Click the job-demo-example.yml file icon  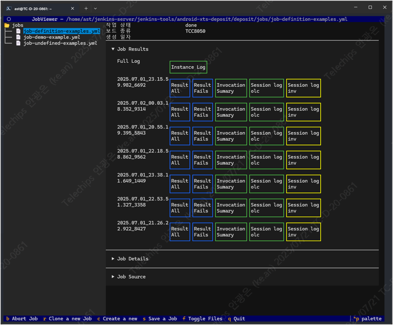pyautogui.click(x=19, y=37)
